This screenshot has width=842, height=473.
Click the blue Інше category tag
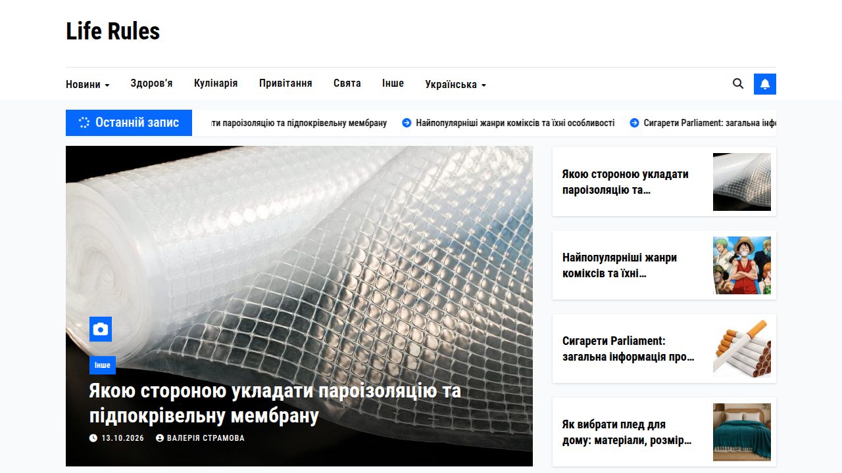point(103,365)
